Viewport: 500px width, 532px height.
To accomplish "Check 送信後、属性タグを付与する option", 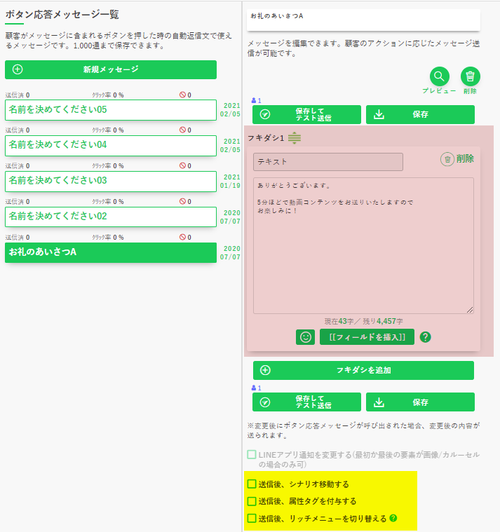I will point(252,501).
